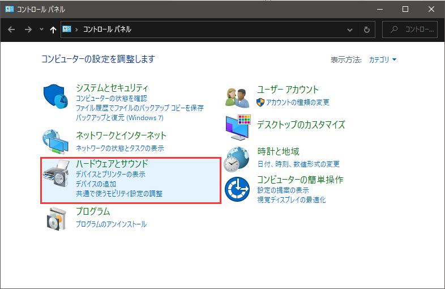The height and width of the screenshot is (289, 445).
Task: Maximize the Control Panel window
Action: 405,9
